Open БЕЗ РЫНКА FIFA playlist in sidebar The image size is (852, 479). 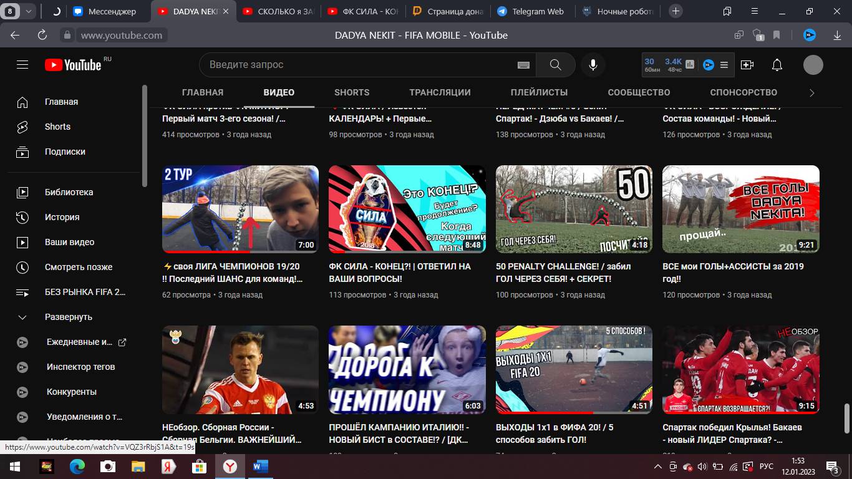tap(74, 292)
